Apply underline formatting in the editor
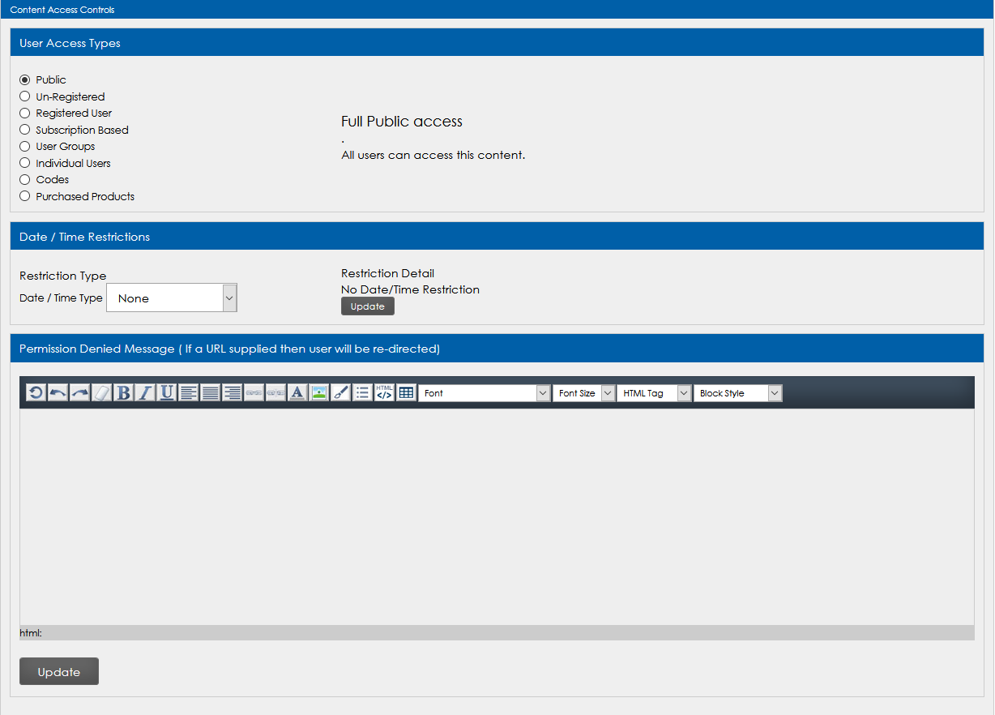 [x=167, y=392]
